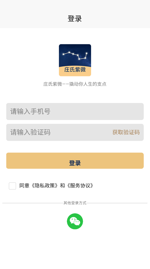Image resolution: width=150 pixels, height=269 pixels.
Task: Click the tagline 撬动你人生的支点
Action: [88, 84]
